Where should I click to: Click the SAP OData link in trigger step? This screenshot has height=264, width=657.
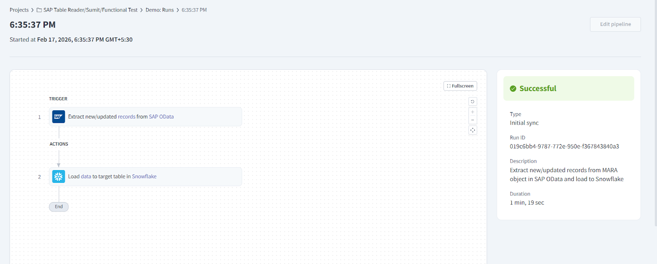coord(161,117)
